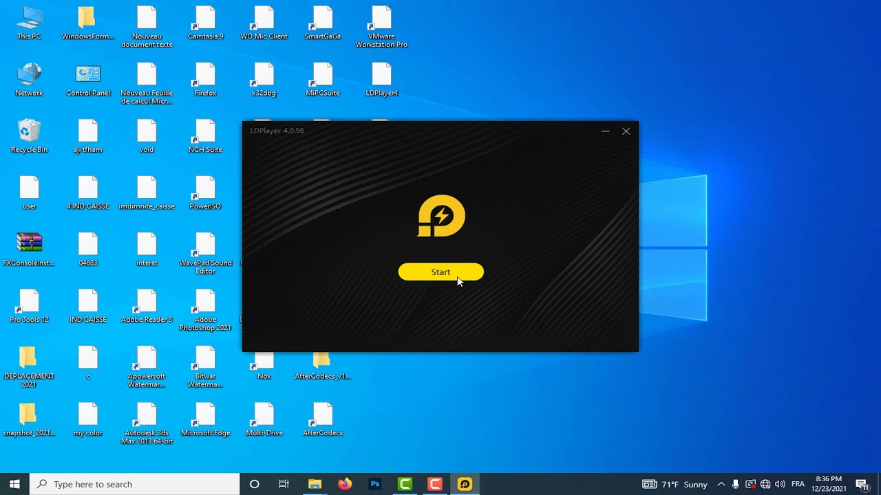Select the Adobe Reader 8 shortcut
The height and width of the screenshot is (495, 881).
[147, 307]
